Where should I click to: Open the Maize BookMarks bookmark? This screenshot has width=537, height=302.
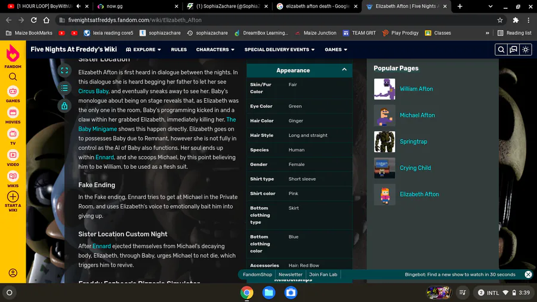(x=29, y=33)
